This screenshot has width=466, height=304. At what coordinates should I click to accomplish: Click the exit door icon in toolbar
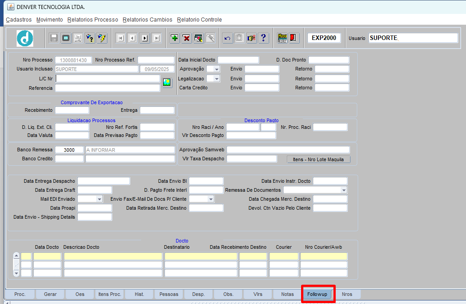click(x=294, y=38)
